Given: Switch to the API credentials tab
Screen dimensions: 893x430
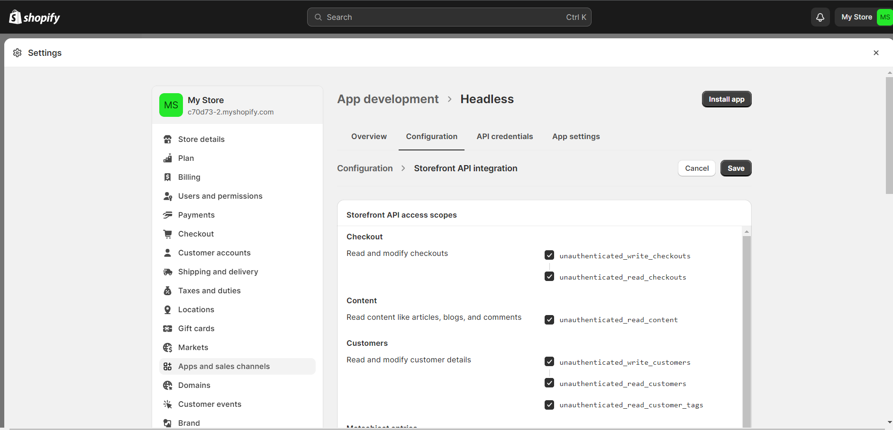Looking at the screenshot, I should point(504,137).
